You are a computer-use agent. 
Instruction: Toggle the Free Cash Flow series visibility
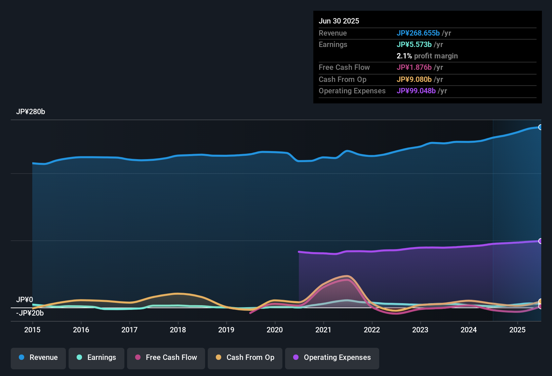tap(166, 358)
